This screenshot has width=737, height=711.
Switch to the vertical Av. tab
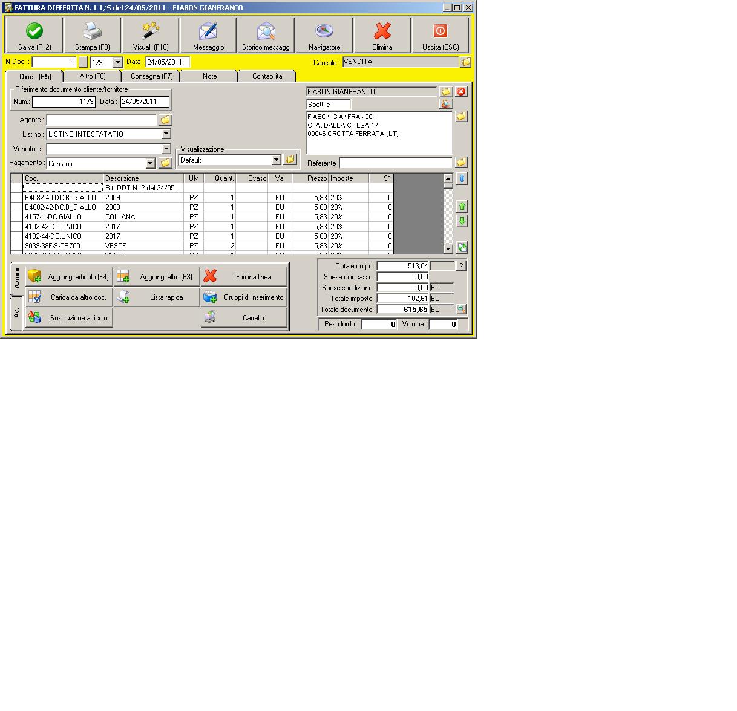point(16,313)
